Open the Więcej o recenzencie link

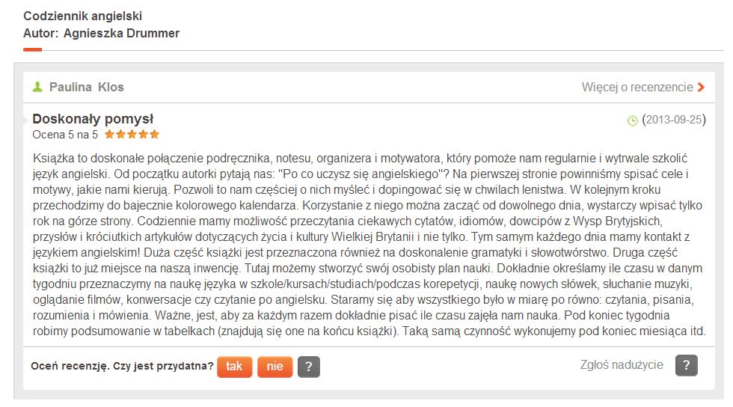637,87
